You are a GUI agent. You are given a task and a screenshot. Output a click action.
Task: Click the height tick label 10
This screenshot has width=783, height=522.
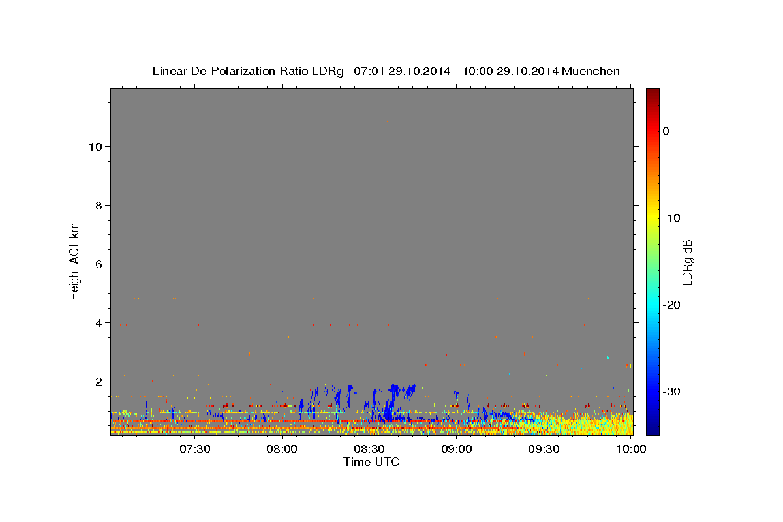[x=95, y=147]
